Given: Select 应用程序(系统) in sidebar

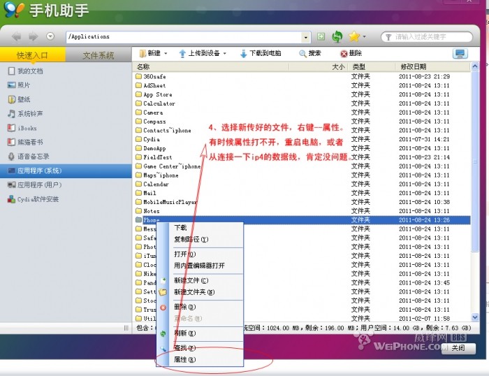Looking at the screenshot, I should coord(66,171).
